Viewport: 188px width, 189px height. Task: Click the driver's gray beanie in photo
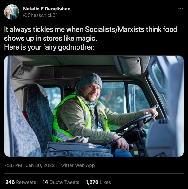[x=90, y=80]
